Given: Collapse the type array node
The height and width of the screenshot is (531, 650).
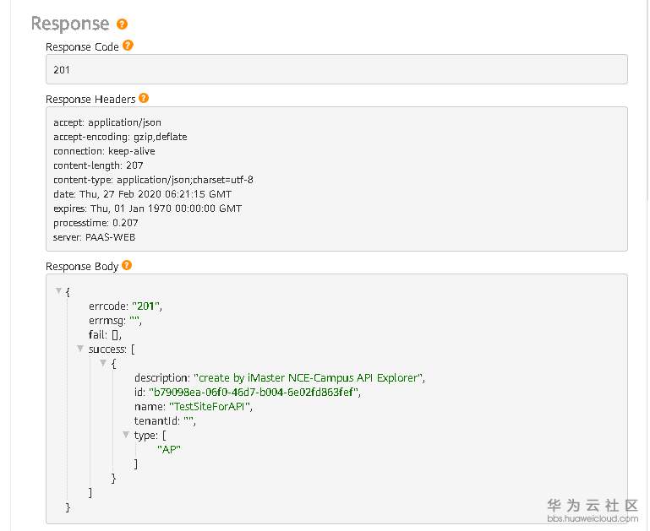Looking at the screenshot, I should pyautogui.click(x=126, y=435).
